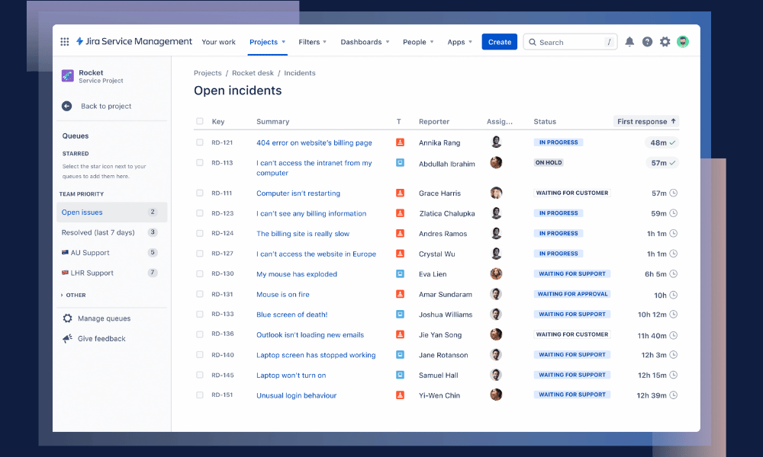Check the box for RD-123
763x457 pixels.
199,213
